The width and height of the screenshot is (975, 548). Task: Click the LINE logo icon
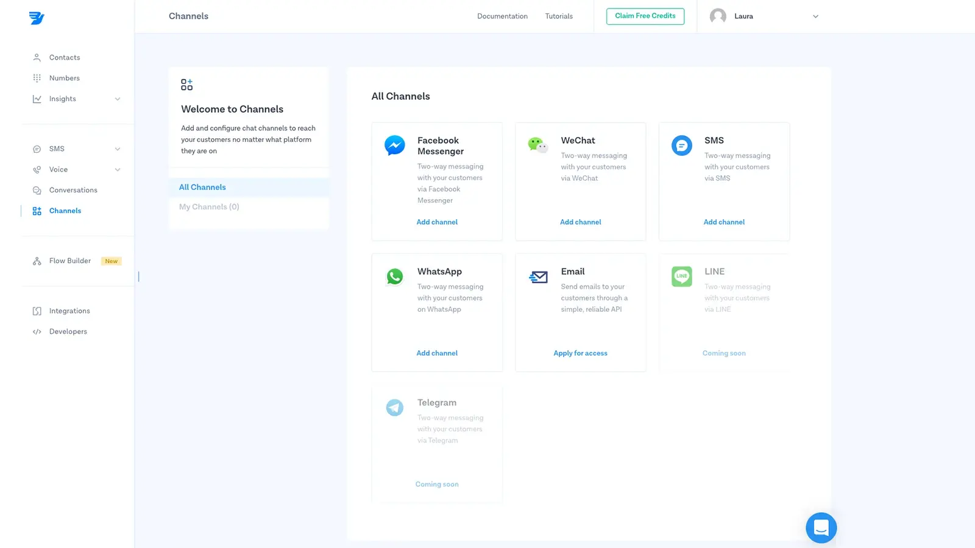pos(681,276)
